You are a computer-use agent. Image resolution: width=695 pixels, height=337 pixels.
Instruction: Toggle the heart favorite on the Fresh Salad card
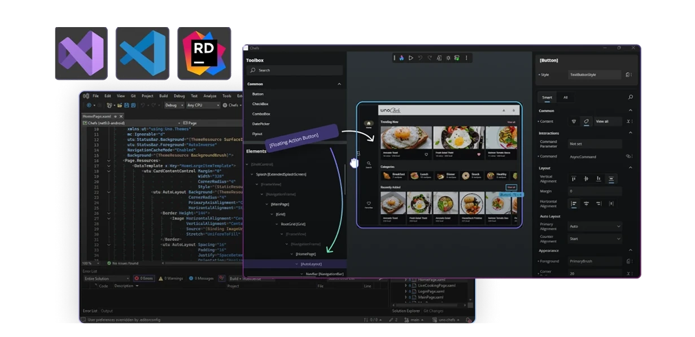479,154
